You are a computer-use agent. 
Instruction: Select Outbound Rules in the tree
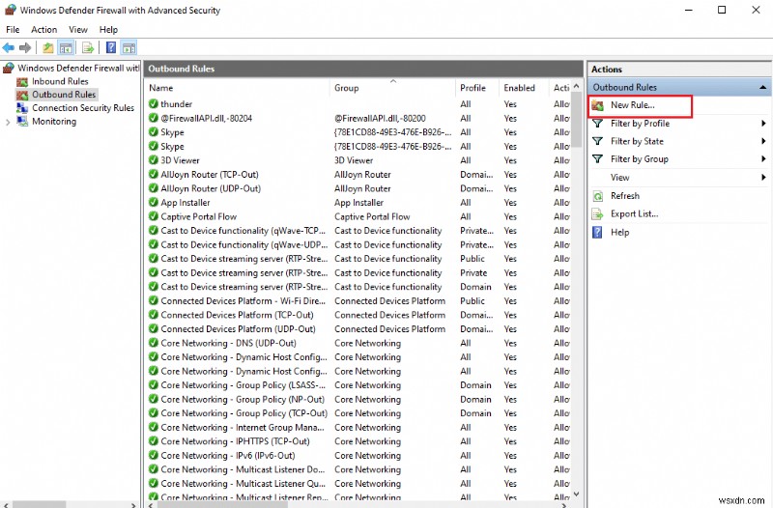click(x=64, y=95)
